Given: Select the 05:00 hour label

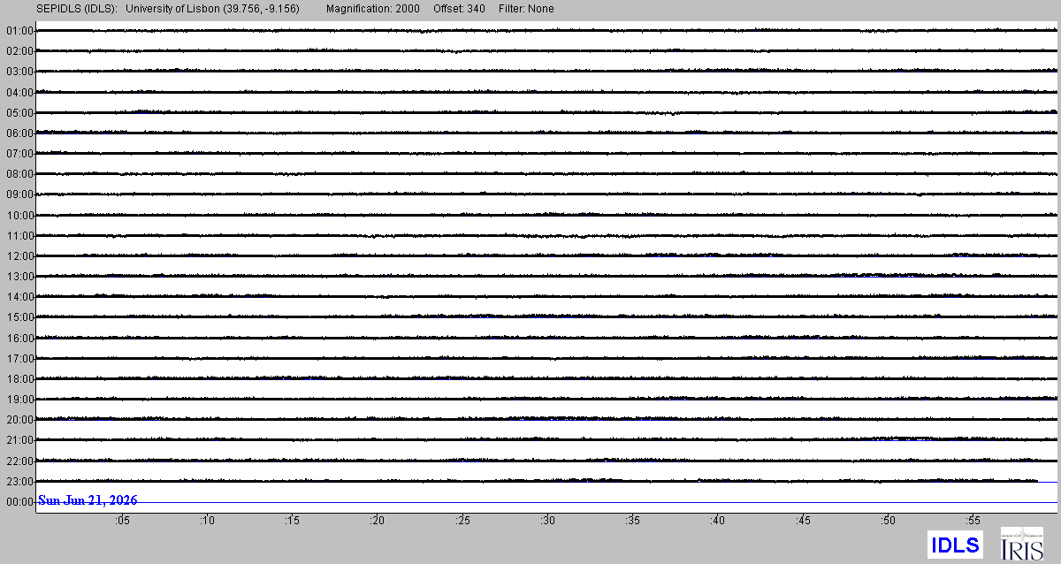Looking at the screenshot, I should [x=19, y=113].
